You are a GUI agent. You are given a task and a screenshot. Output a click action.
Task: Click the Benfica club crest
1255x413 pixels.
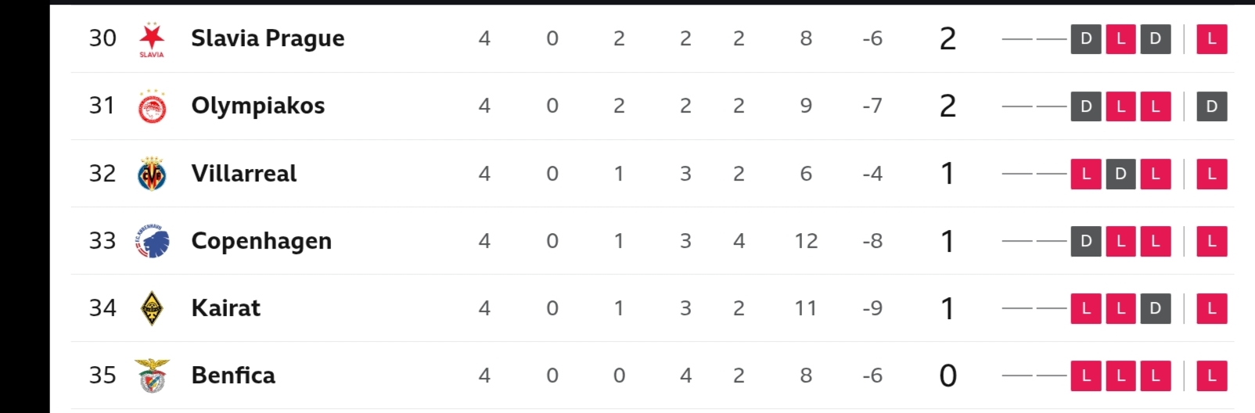[152, 375]
